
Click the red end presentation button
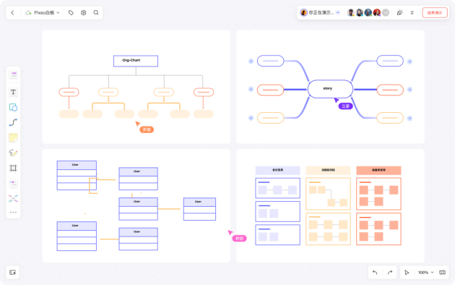[x=435, y=13]
